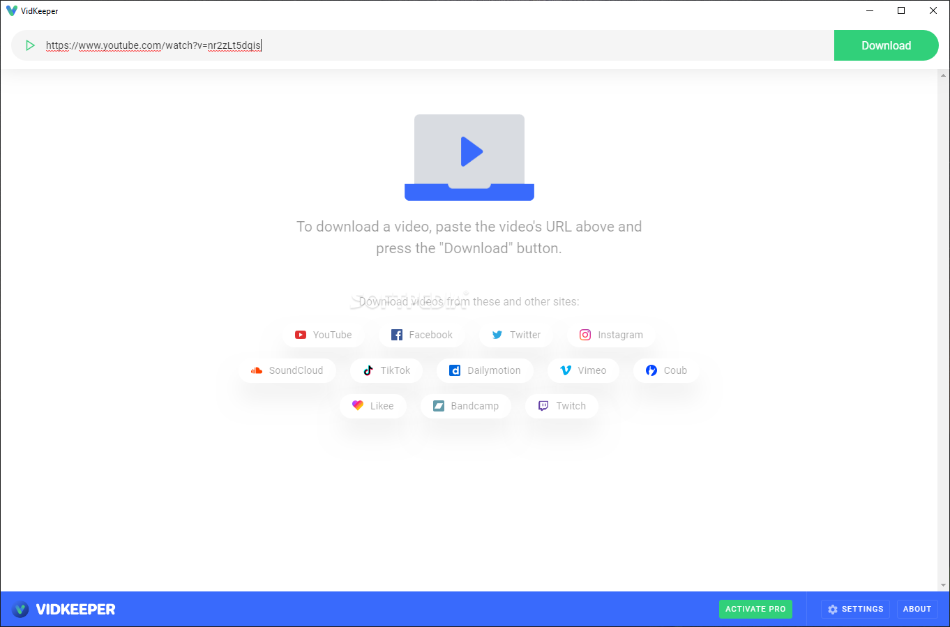Click the YouTube label text

tap(333, 335)
